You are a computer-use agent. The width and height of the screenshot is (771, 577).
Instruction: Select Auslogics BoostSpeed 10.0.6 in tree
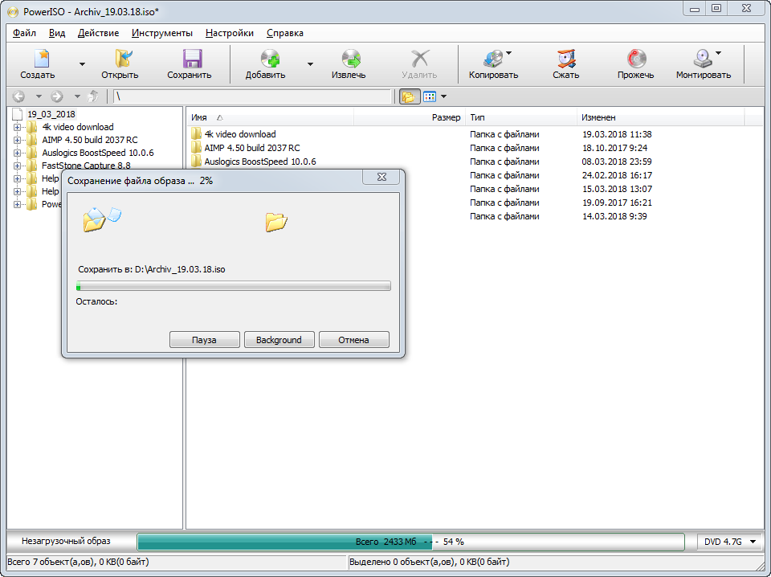98,153
